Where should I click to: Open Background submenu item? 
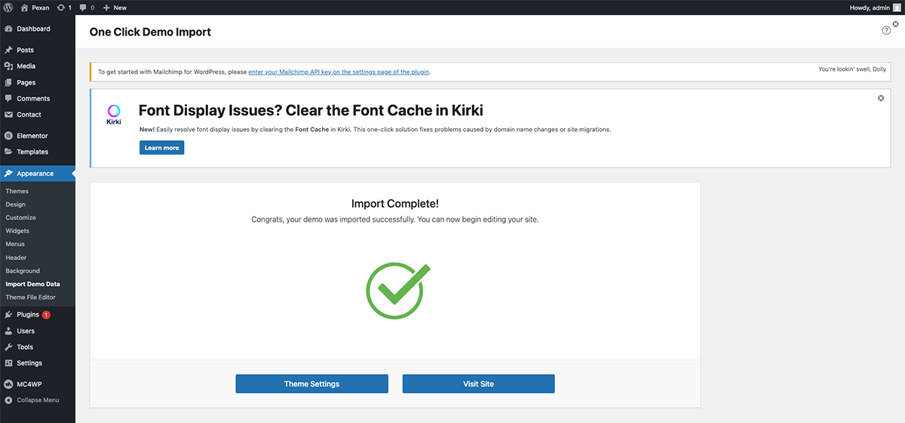(x=23, y=271)
